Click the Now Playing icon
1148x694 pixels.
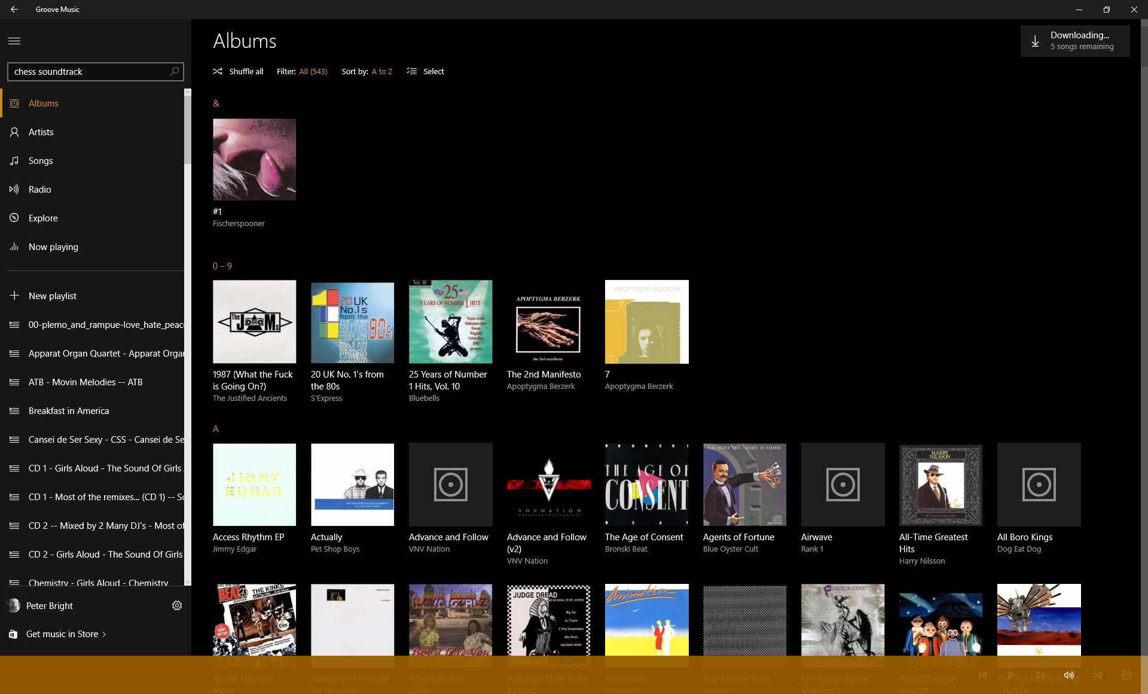[x=14, y=246]
